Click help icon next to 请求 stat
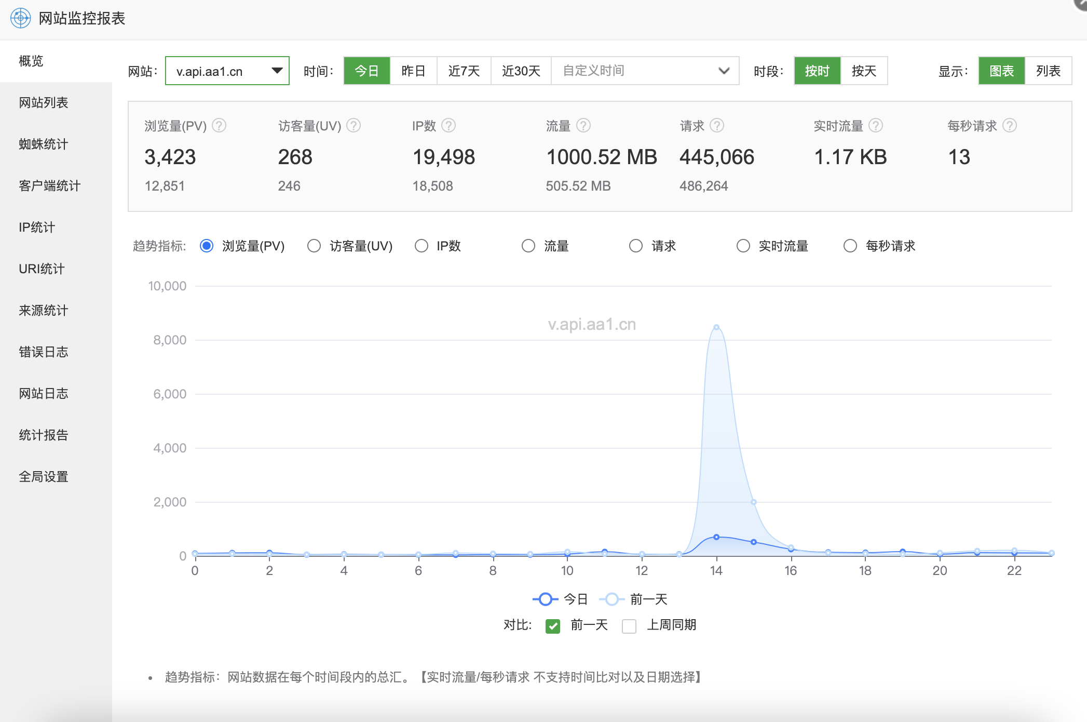1087x722 pixels. click(x=717, y=126)
